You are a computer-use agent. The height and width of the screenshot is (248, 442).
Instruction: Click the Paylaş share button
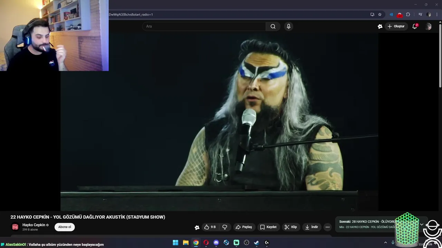click(x=244, y=227)
